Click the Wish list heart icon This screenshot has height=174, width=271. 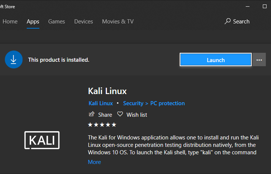[120, 115]
